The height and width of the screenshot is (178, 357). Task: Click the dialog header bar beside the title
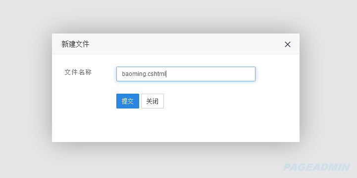click(x=182, y=44)
